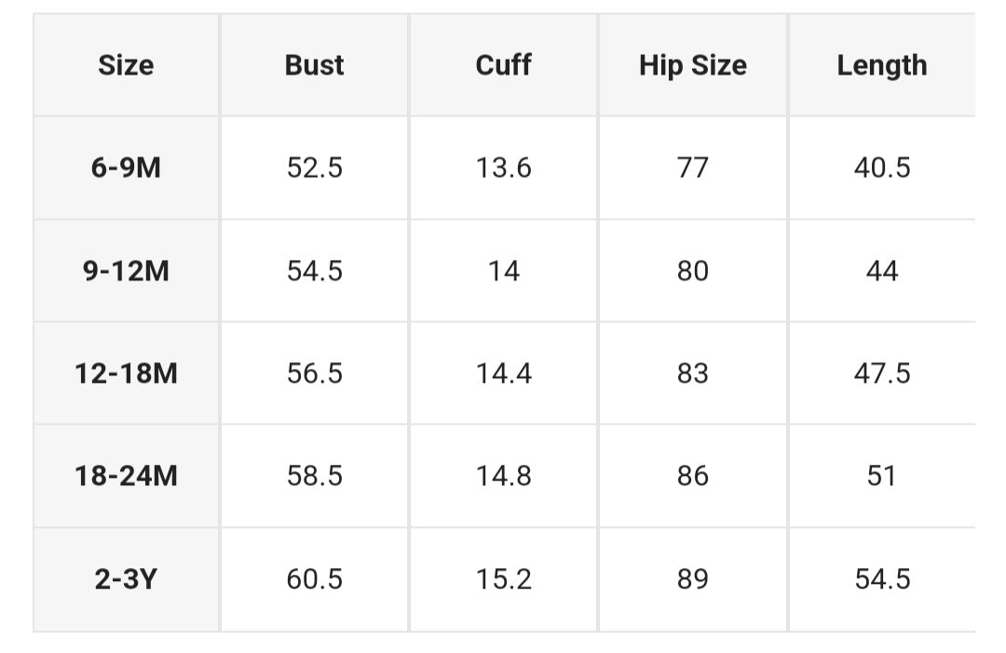Viewport: 1006px width, 653px height.
Task: Click the Bust column header
Action: (x=314, y=65)
